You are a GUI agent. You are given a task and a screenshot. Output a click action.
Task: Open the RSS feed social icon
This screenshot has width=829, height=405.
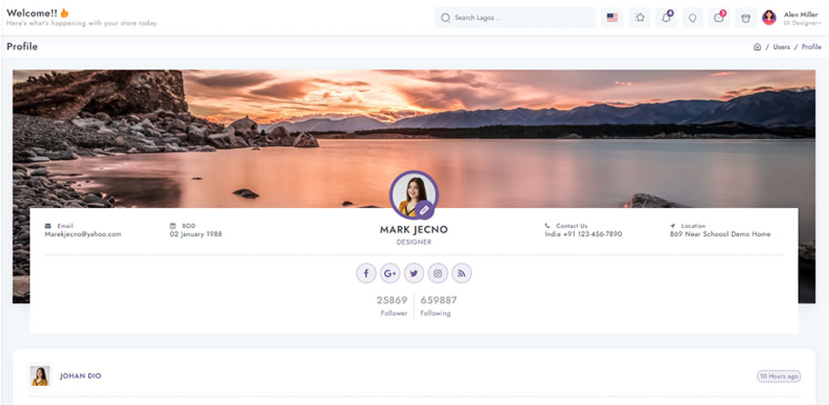[461, 273]
